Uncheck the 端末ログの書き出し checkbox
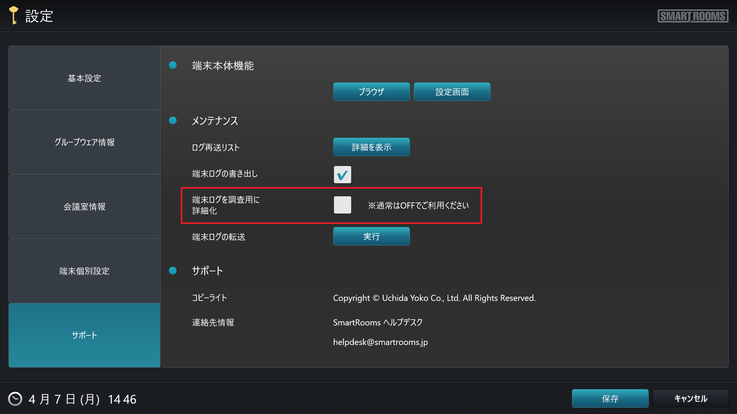Viewport: 737px width, 414px height. 342,175
